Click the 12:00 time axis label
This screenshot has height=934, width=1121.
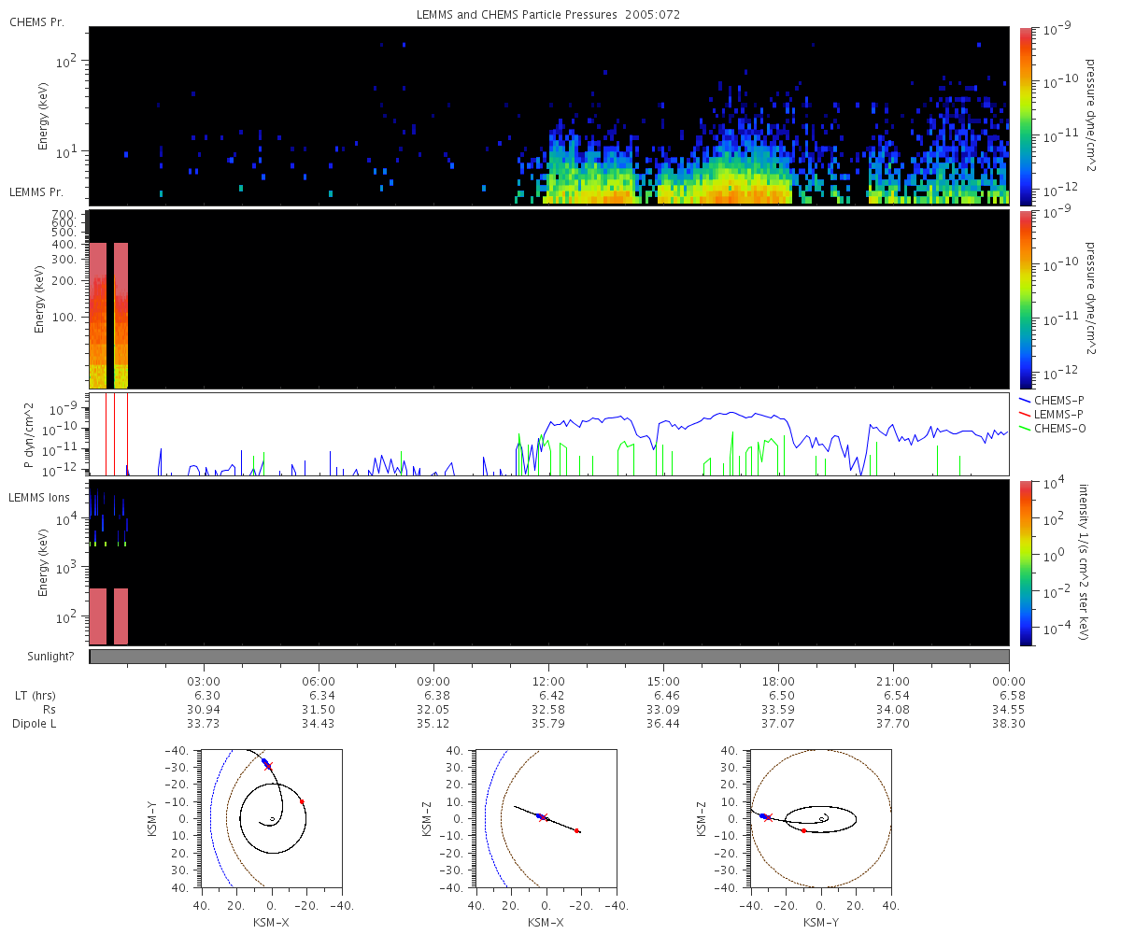tap(548, 681)
